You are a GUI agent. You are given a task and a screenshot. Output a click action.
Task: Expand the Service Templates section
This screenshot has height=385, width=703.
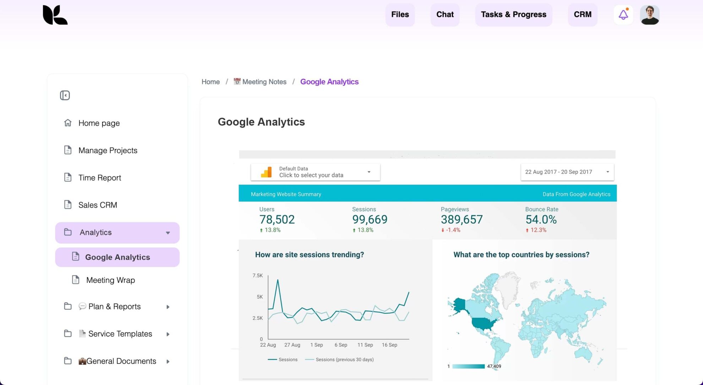(x=168, y=334)
